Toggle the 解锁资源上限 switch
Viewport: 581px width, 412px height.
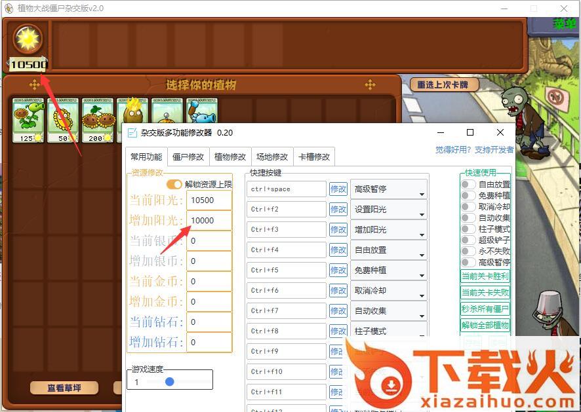(174, 185)
